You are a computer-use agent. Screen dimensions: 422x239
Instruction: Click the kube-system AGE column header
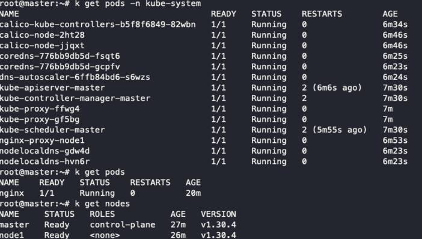(x=390, y=14)
